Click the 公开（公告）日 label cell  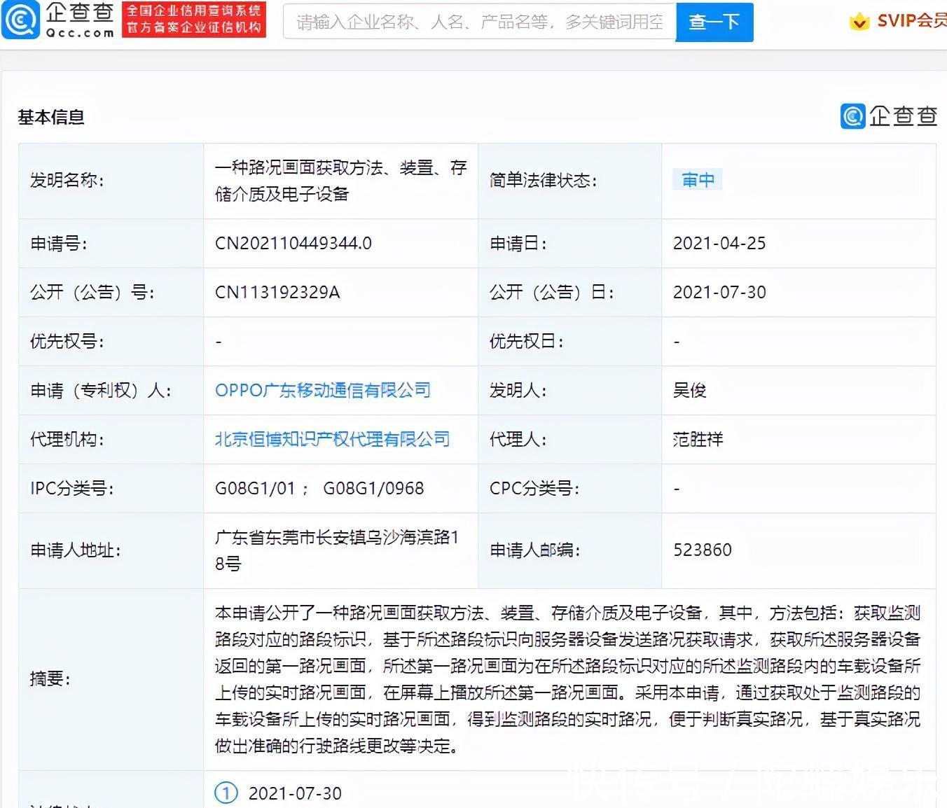(x=570, y=293)
